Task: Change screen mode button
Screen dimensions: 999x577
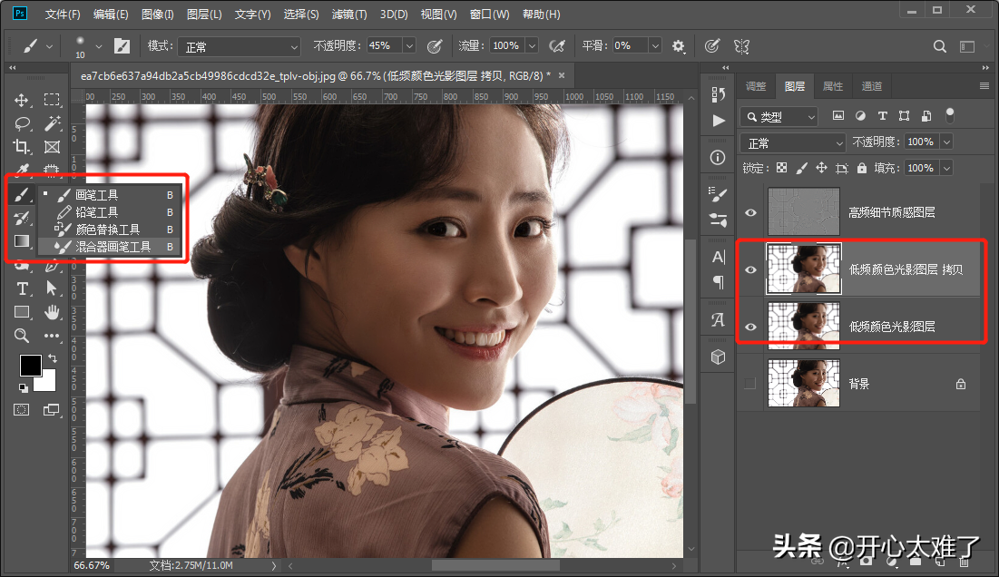Action: [x=52, y=409]
